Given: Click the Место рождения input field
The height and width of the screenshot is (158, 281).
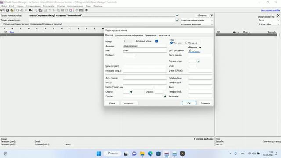Looking at the screenshot, I should coord(200,55).
